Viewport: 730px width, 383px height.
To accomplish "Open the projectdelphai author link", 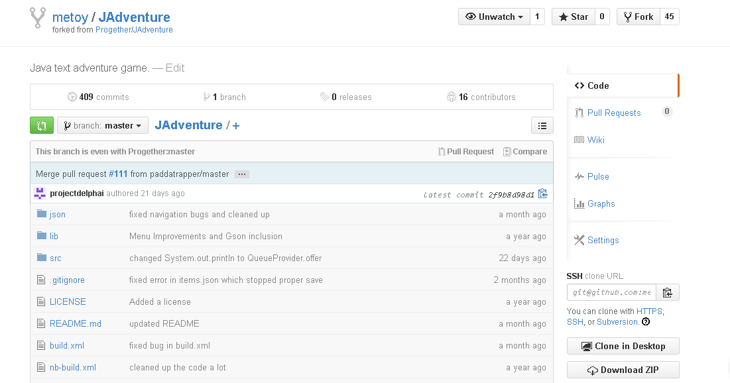I will [x=77, y=193].
